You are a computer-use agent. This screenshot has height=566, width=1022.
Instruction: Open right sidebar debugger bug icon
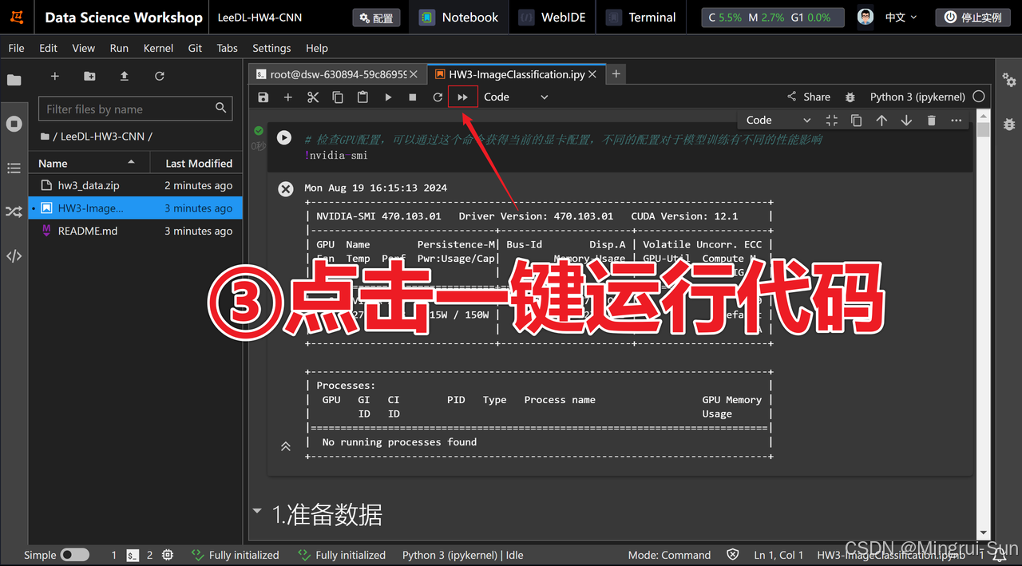click(x=1009, y=125)
